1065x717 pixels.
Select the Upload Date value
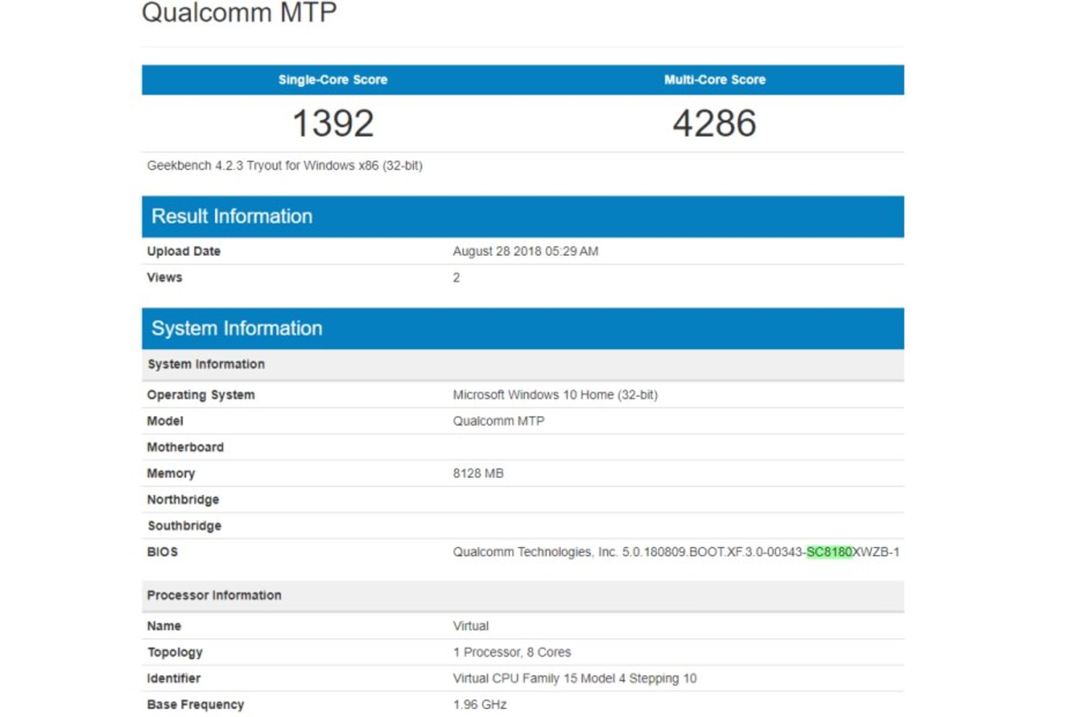[x=524, y=251]
